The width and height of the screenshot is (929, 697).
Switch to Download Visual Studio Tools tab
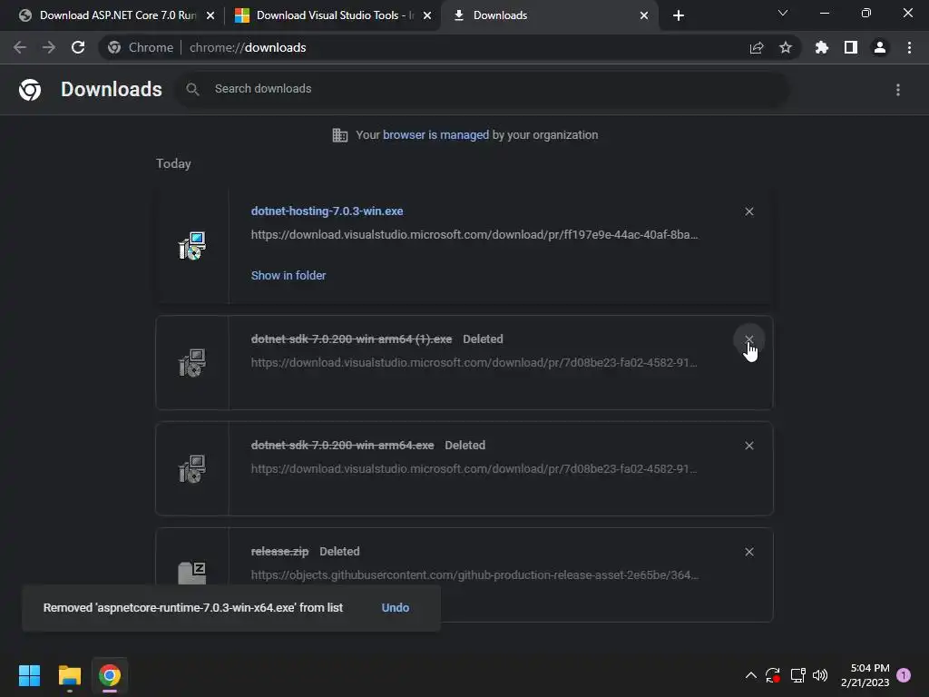[334, 15]
